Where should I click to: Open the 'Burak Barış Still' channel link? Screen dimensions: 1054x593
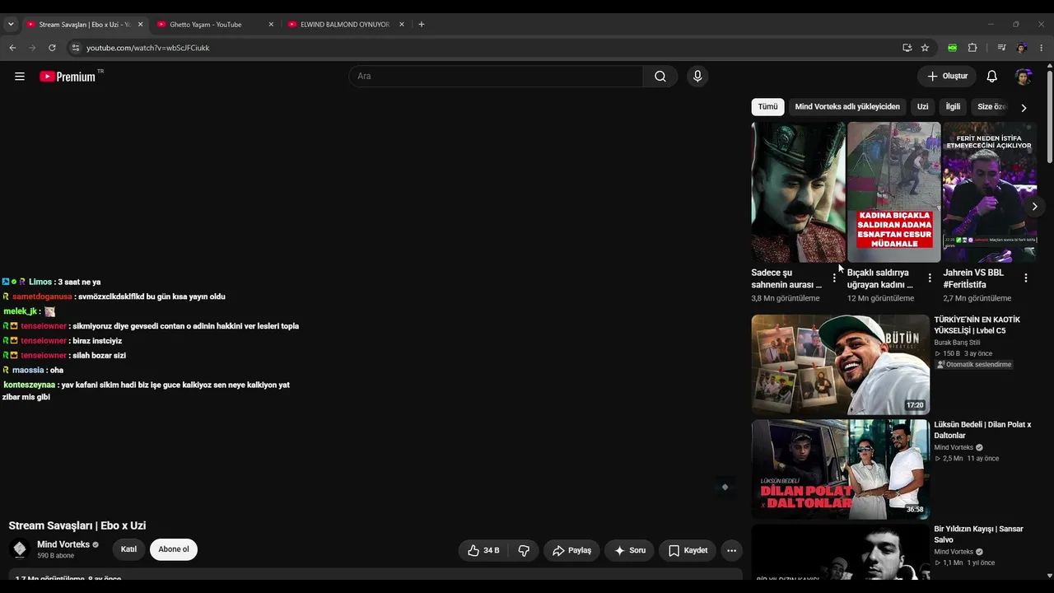957,343
